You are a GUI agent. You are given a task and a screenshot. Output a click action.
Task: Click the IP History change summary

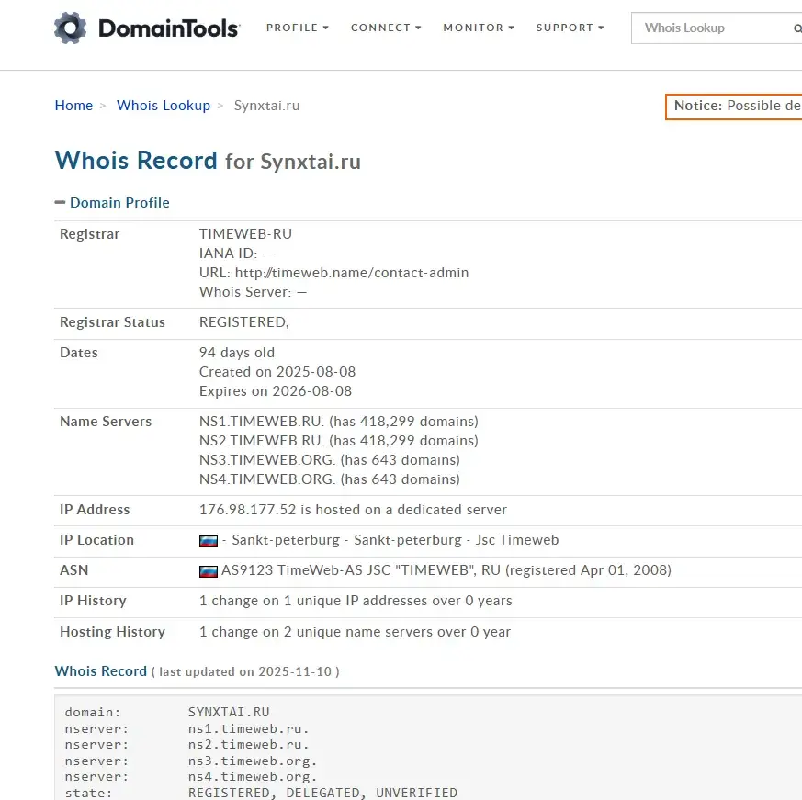point(356,601)
